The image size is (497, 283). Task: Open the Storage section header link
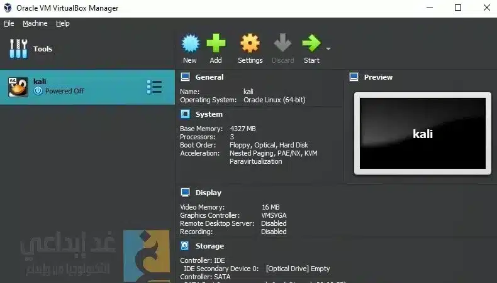(209, 246)
